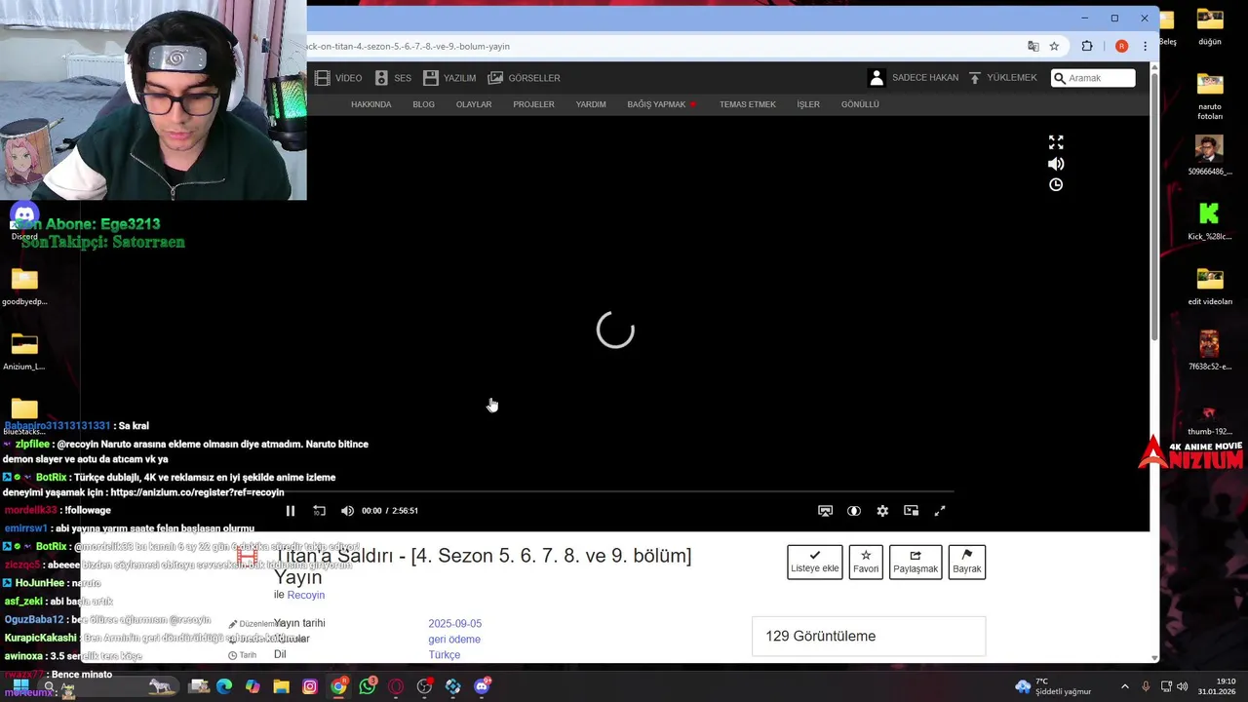The image size is (1248, 702).
Task: Open the HAKKINDA nav link
Action: pyautogui.click(x=370, y=104)
